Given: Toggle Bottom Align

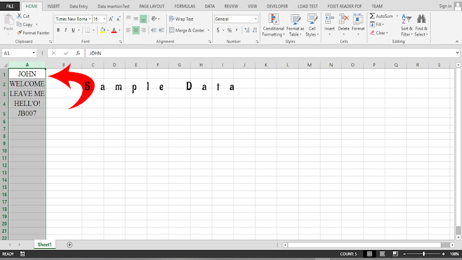Looking at the screenshot, I should click(x=143, y=19).
